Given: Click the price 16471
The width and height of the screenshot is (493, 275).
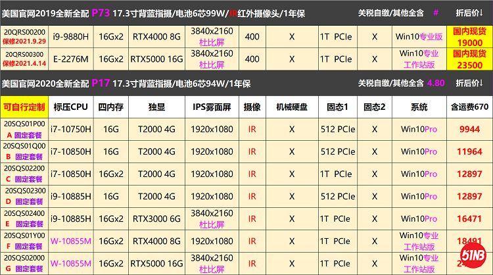Looking at the screenshot, I should click(468, 219).
